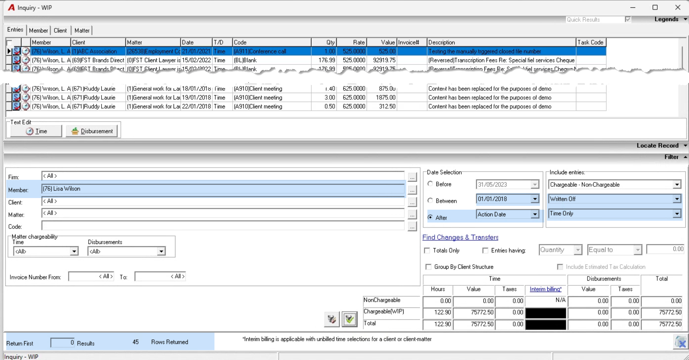Switch to the Matter tab
689x360 pixels.
(82, 30)
